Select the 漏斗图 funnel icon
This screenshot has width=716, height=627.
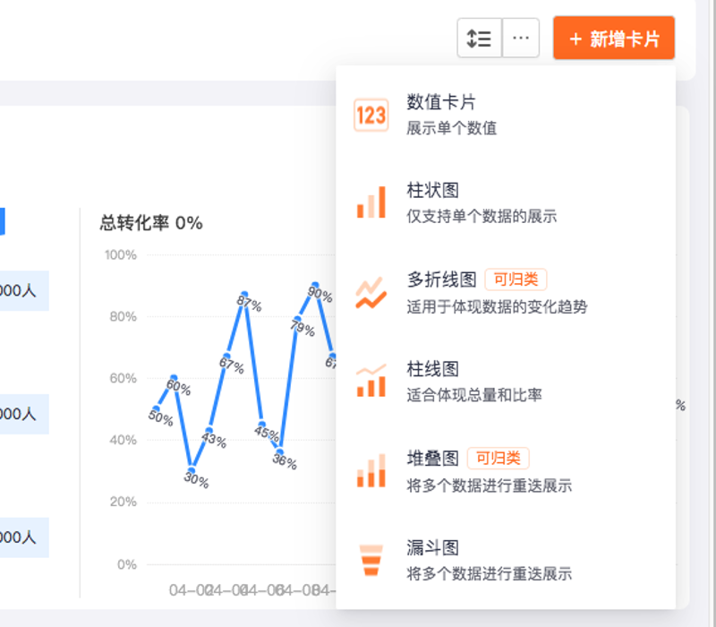(371, 561)
